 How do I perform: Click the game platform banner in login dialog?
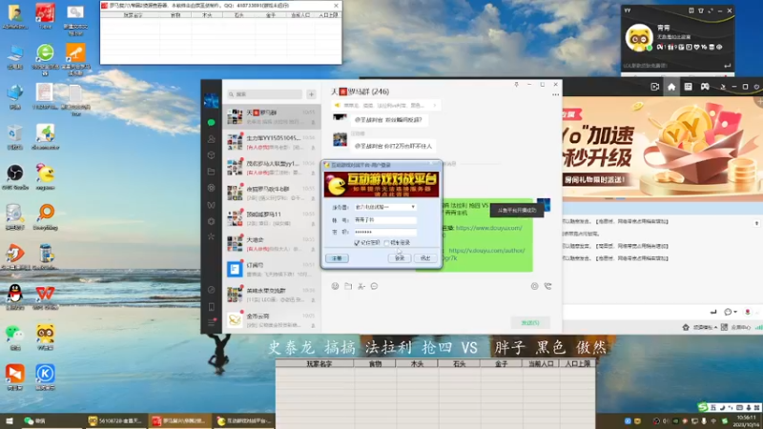(x=381, y=184)
